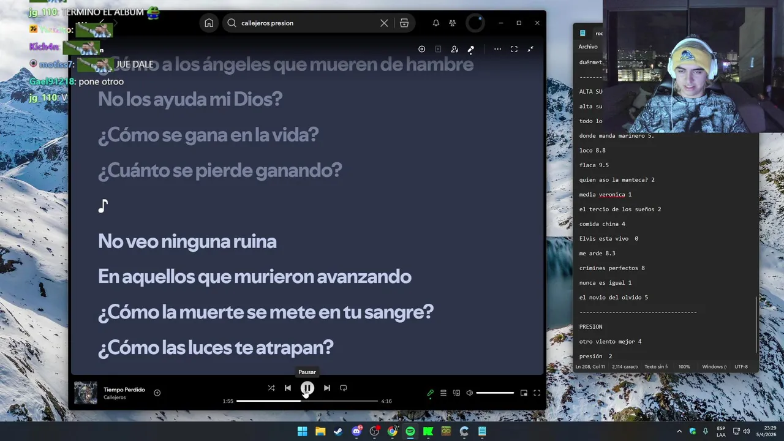The height and width of the screenshot is (441, 784).
Task: Open File Explorer from taskbar
Action: click(320, 431)
